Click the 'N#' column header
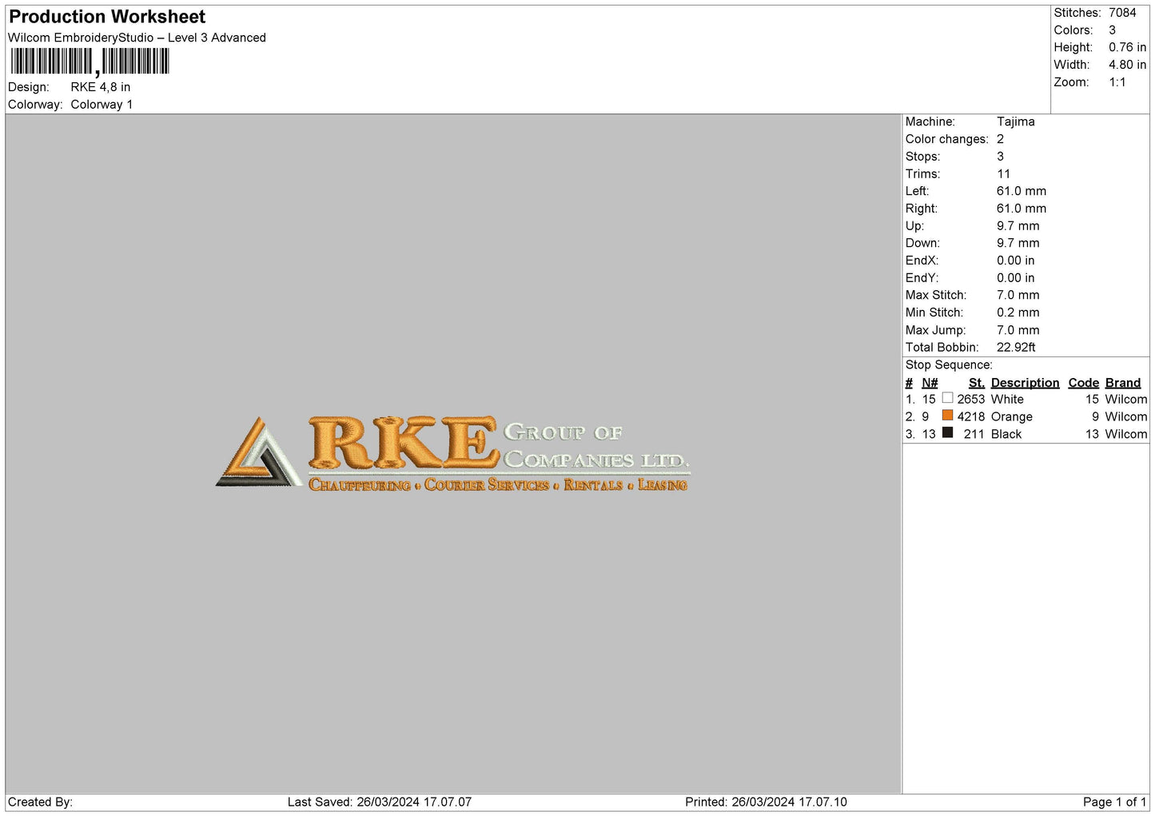The height and width of the screenshot is (816, 1155). click(x=930, y=383)
